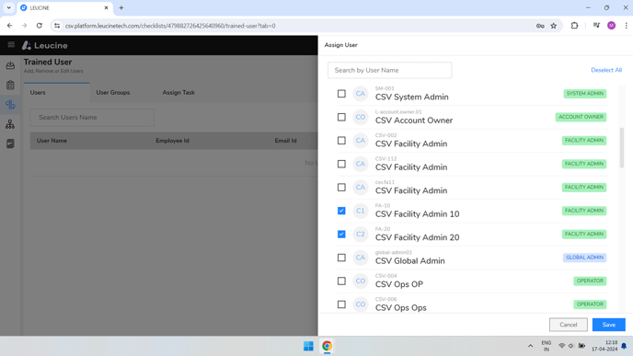Click the C2 avatar for Facility Admin 20
This screenshot has width=633, height=356.
point(360,234)
